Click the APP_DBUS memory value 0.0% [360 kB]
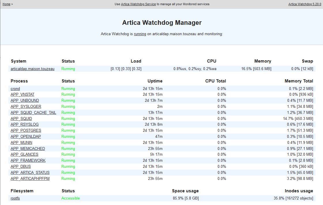 (x=301, y=166)
